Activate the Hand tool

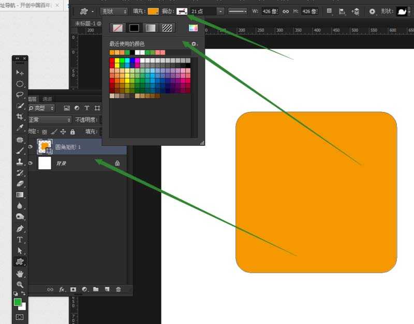point(20,273)
